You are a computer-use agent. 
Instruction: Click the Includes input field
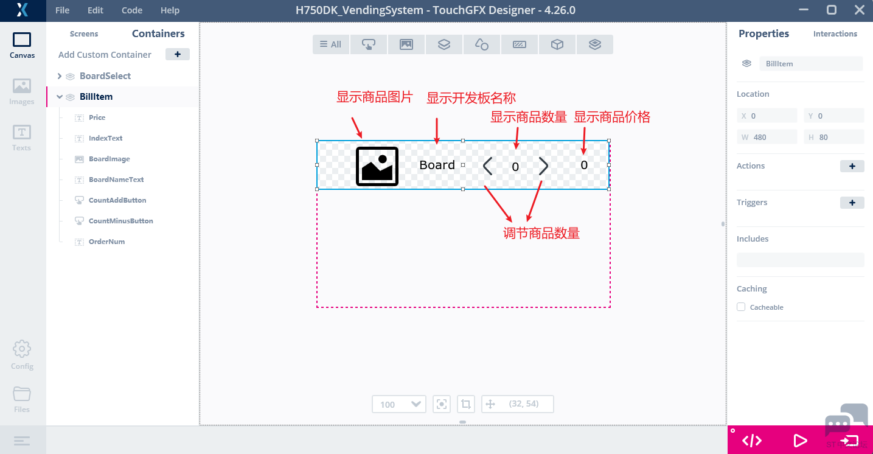801,260
